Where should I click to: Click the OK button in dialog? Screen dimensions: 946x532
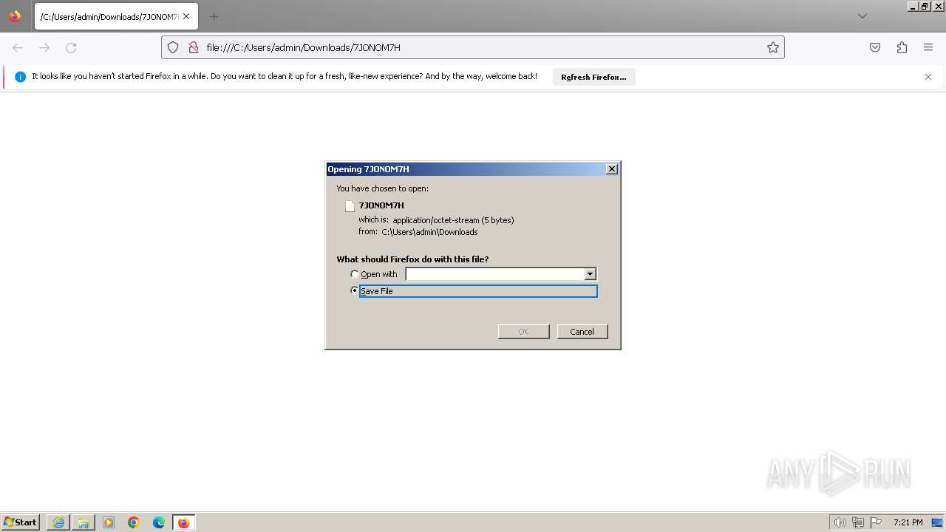coord(524,332)
